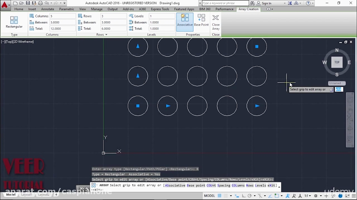The image size is (357, 200).
Task: Open the 1:1 annotation scale dropdown
Action: pos(308,196)
